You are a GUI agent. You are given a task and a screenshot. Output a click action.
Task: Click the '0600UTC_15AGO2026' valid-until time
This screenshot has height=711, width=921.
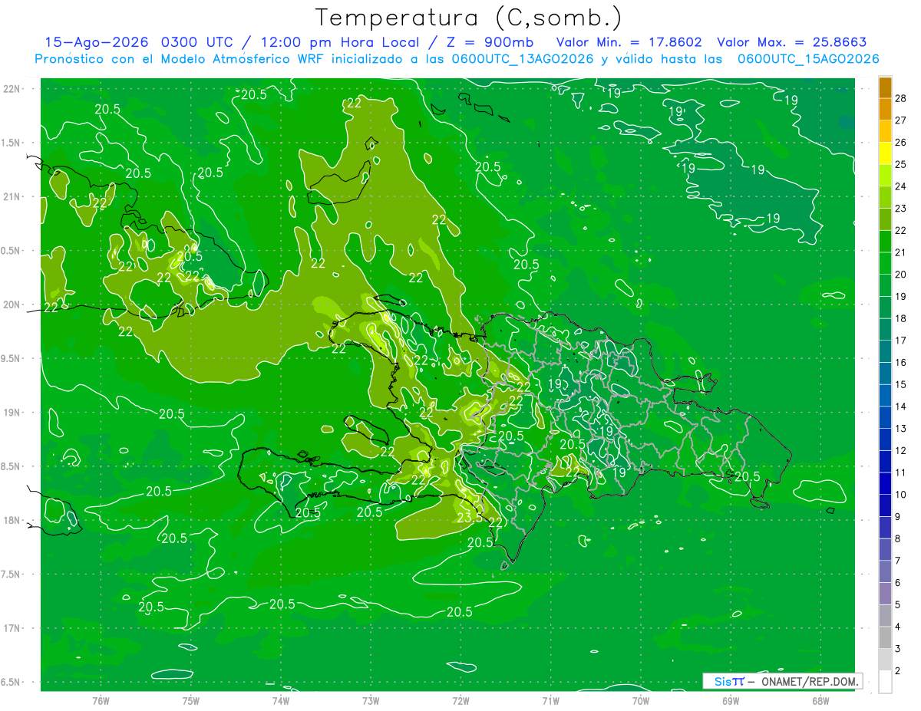[x=808, y=59]
